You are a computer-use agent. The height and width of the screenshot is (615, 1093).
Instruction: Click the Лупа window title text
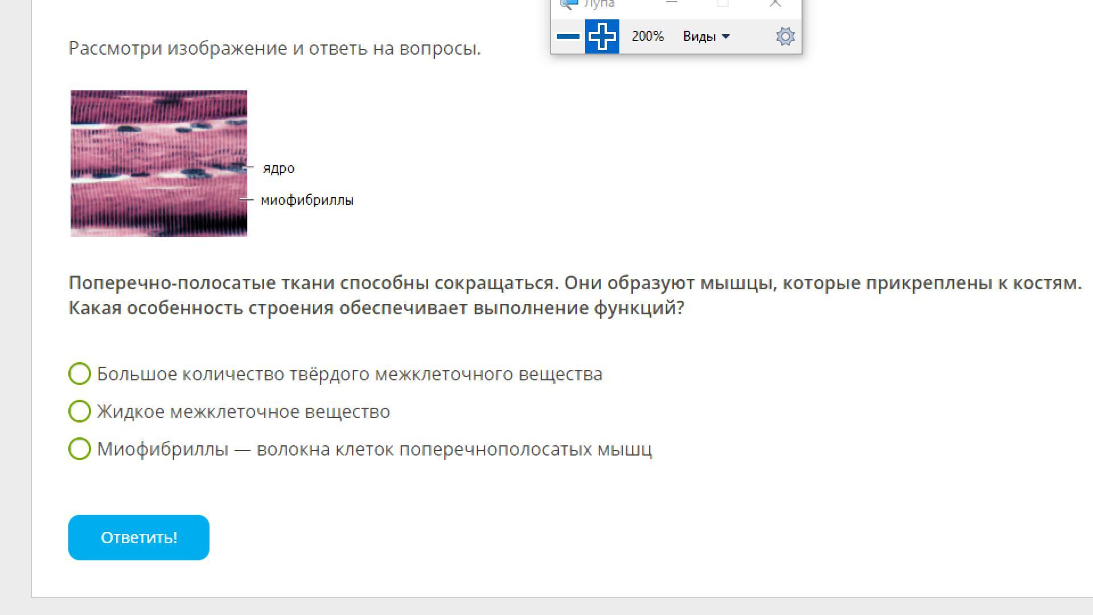tap(599, 4)
